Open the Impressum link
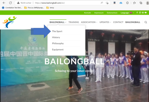The width and height of the screenshot is (149, 102). [99, 13]
